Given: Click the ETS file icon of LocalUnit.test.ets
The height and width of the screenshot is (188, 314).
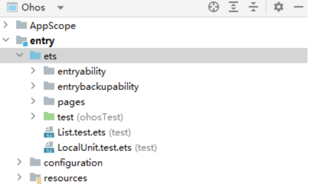Looking at the screenshot, I should pos(49,148).
